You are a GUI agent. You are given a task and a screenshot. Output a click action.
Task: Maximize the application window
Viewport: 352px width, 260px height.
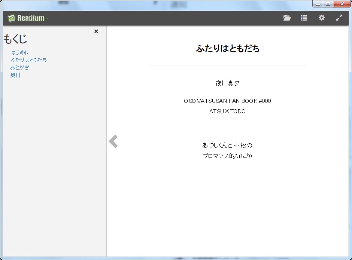pos(328,4)
